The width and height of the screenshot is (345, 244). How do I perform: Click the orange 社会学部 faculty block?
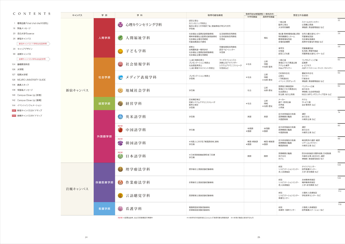point(104,77)
